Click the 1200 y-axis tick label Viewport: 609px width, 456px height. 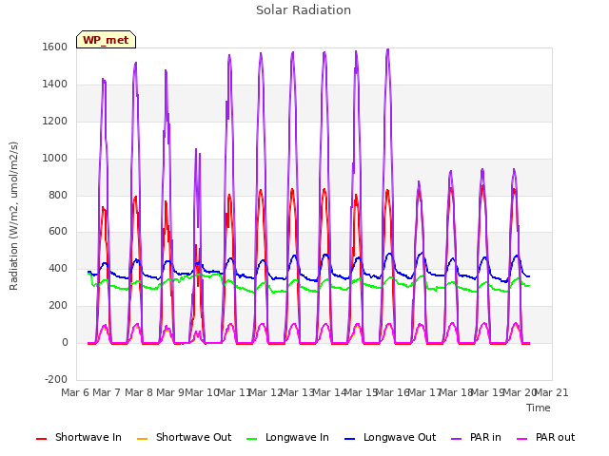click(55, 121)
